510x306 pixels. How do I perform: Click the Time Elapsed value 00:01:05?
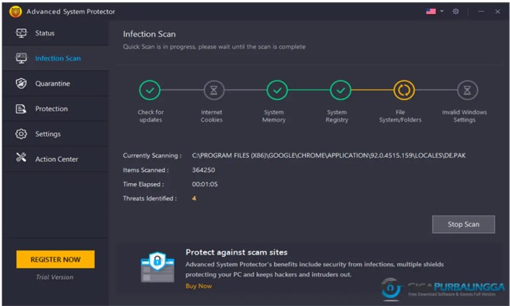[x=205, y=184]
